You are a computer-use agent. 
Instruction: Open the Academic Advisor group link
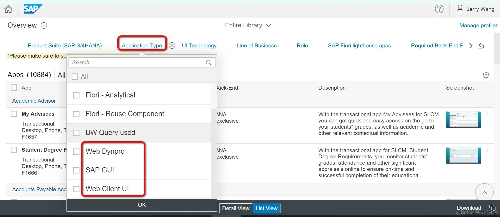34,101
